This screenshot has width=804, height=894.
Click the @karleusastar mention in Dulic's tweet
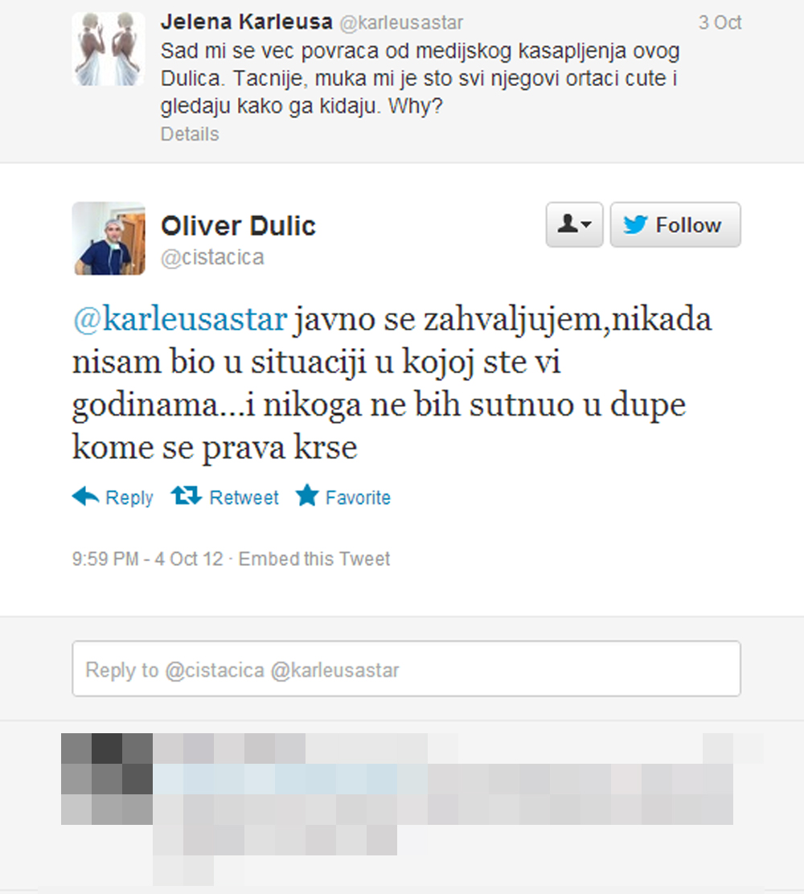(179, 319)
